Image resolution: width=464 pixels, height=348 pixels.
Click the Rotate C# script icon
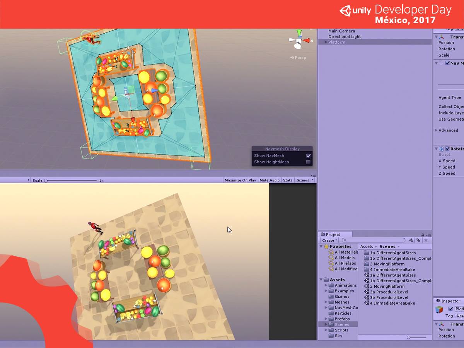(x=441, y=149)
